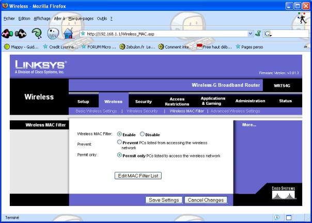Screen dimensions: 312x223
Task: Click the green reload toolbar icon
Action: coord(37,34)
